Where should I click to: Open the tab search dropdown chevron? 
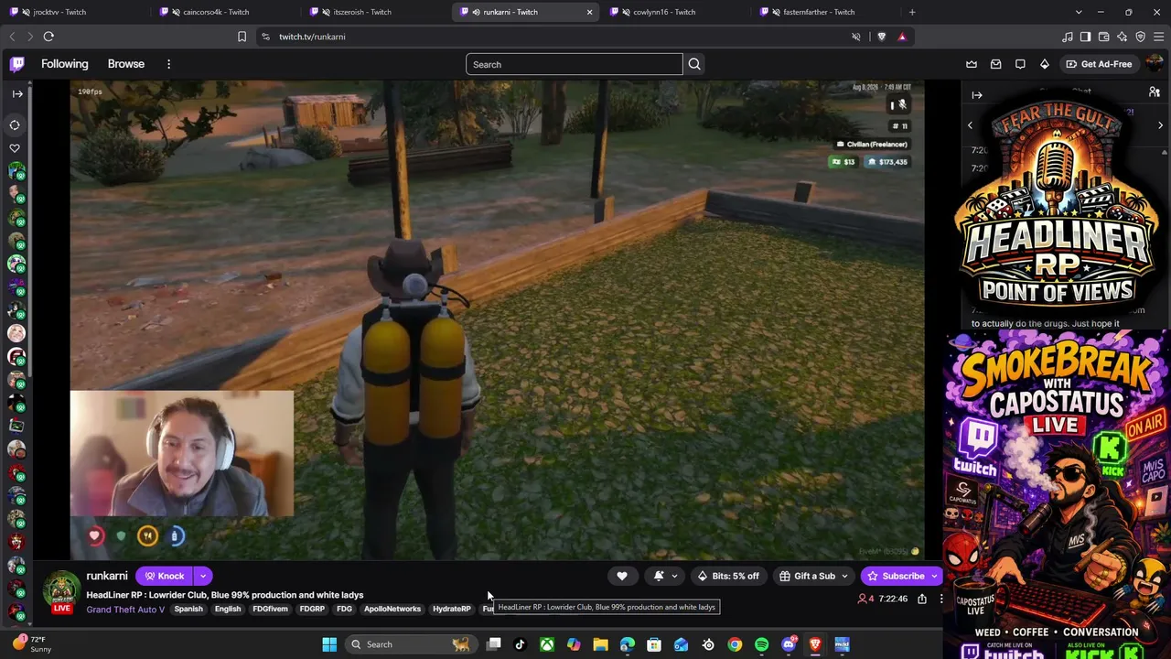[1079, 12]
